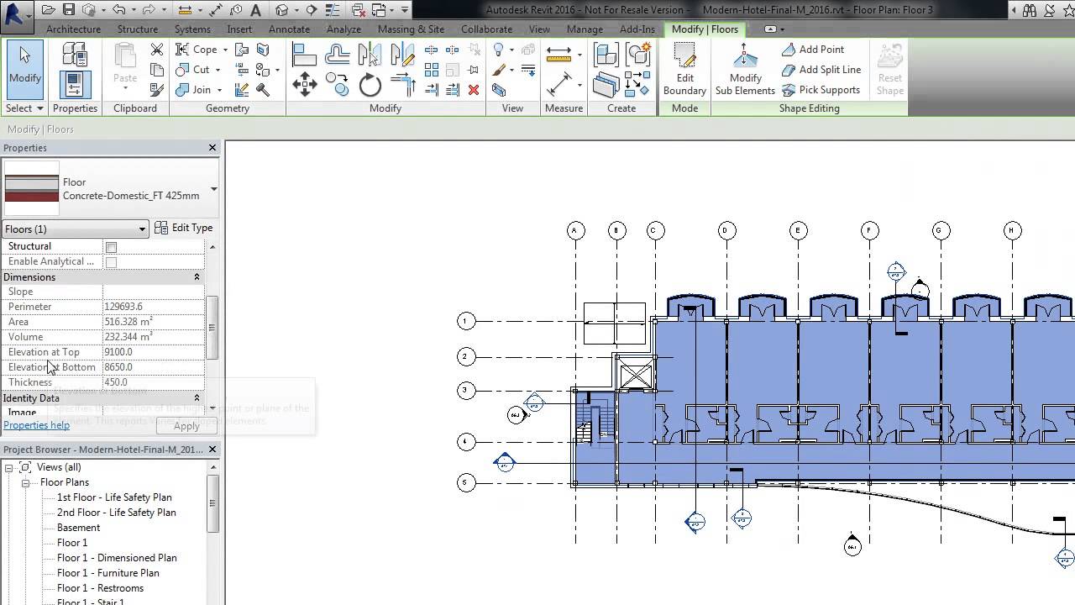1075x605 pixels.
Task: Click the Properties palette vertical scrollbar
Action: click(212, 328)
